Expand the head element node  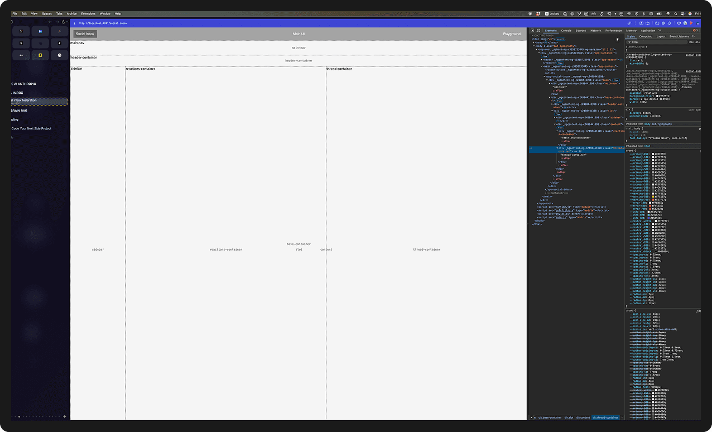tap(533, 42)
